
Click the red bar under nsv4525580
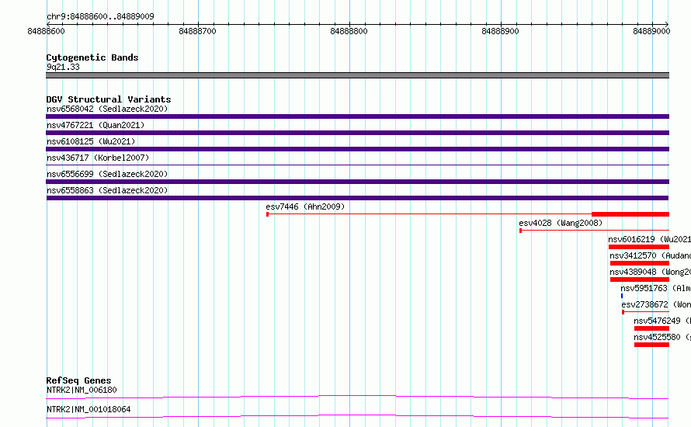651,345
